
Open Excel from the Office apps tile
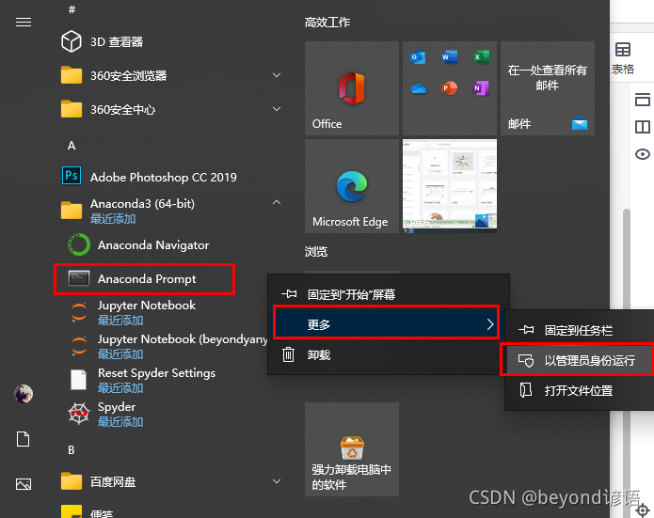[x=481, y=56]
